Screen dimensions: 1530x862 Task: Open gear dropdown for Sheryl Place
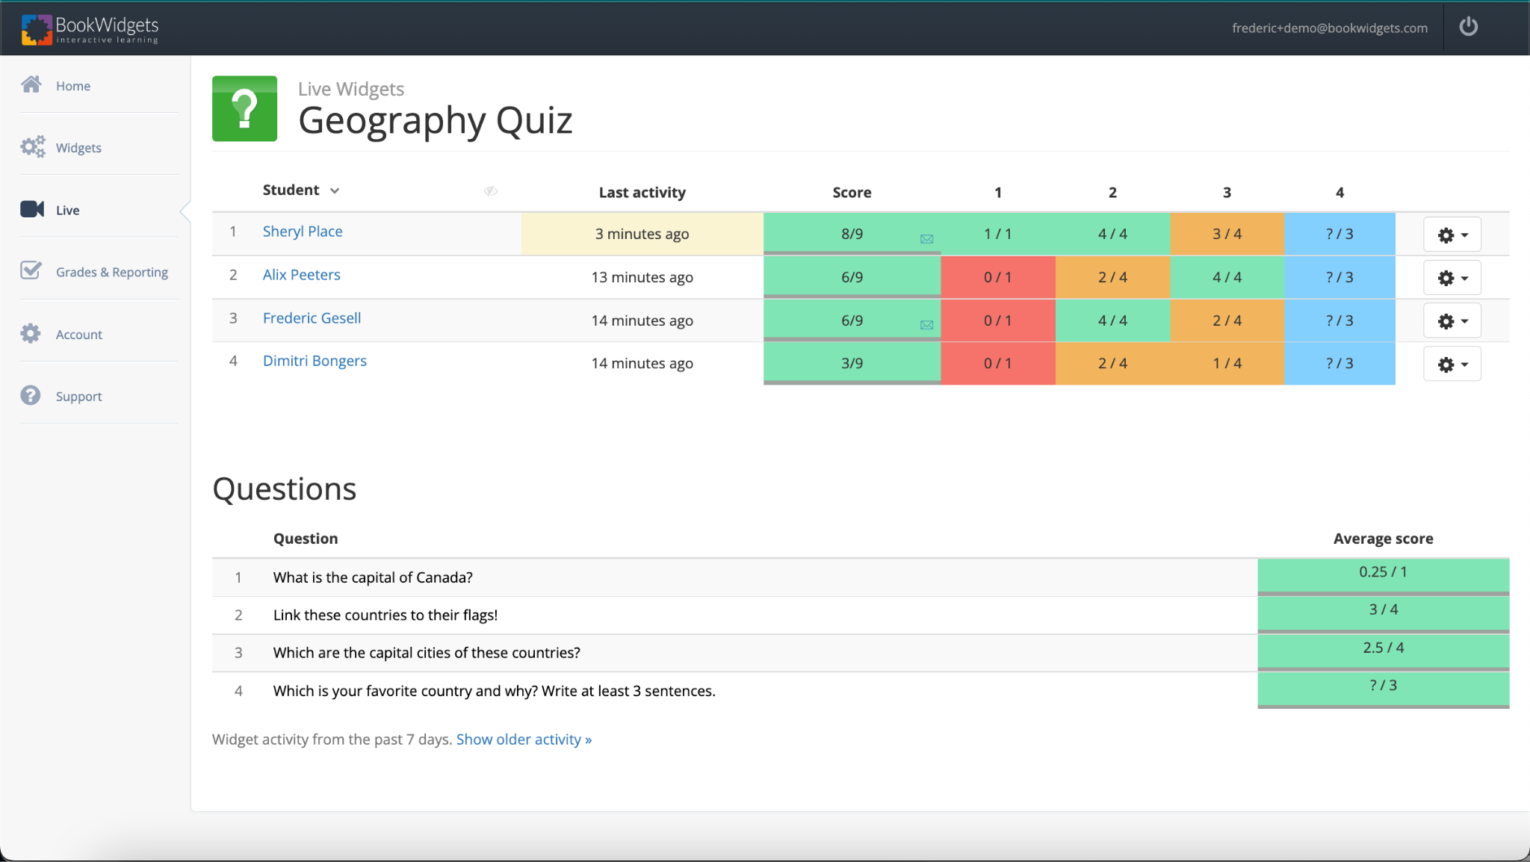[1452, 235]
